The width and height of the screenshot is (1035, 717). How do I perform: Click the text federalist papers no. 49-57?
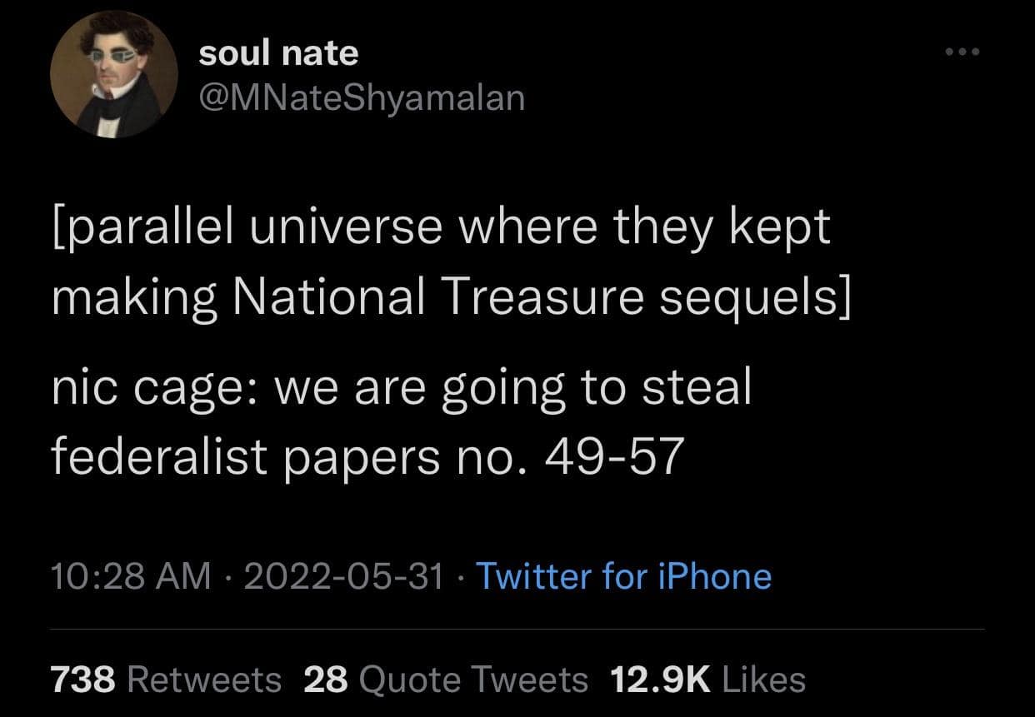(x=367, y=456)
